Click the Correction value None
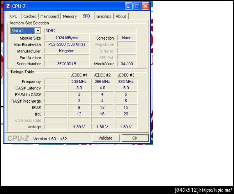The width and height of the screenshot is (234, 194). [127, 38]
